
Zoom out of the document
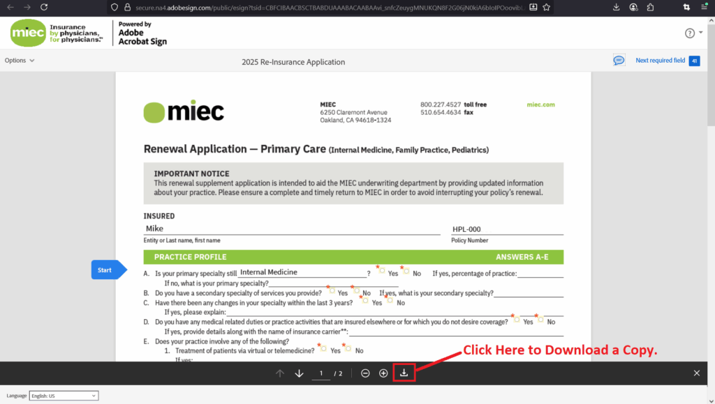click(364, 373)
